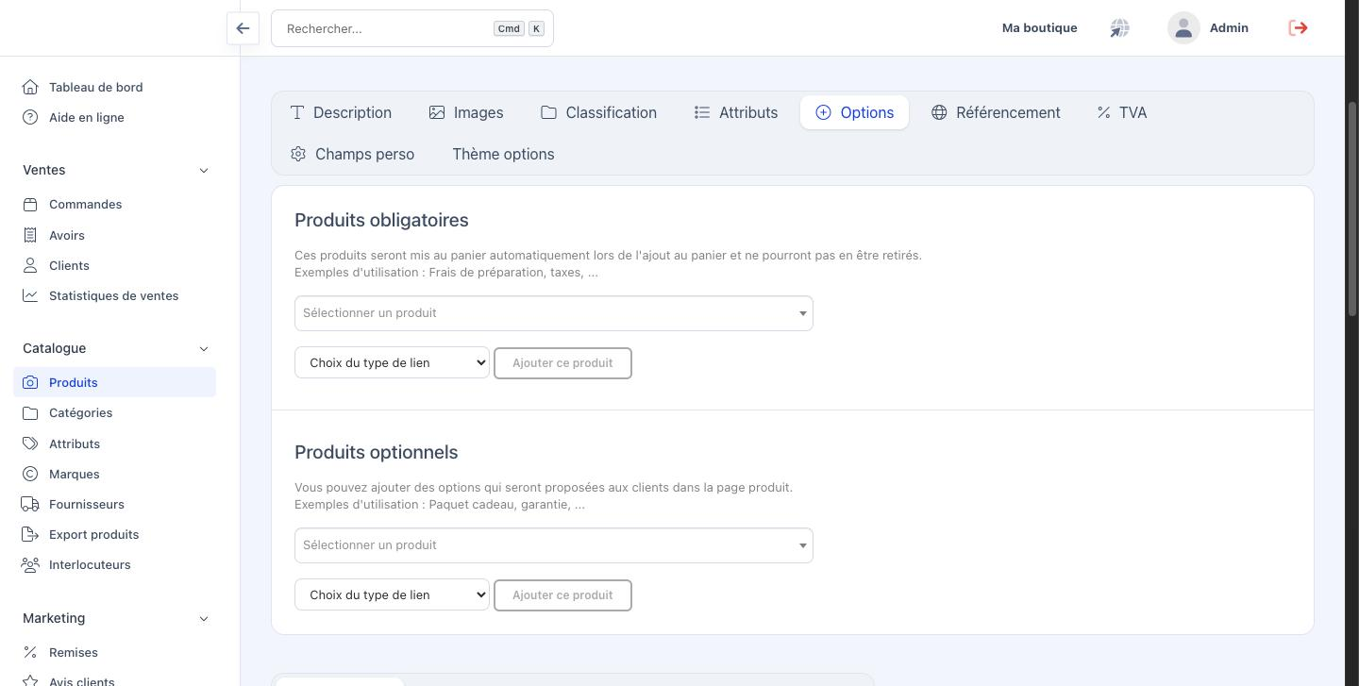Click the Interlocuteurs people icon
Viewport: 1359px width, 686px height.
[x=30, y=564]
